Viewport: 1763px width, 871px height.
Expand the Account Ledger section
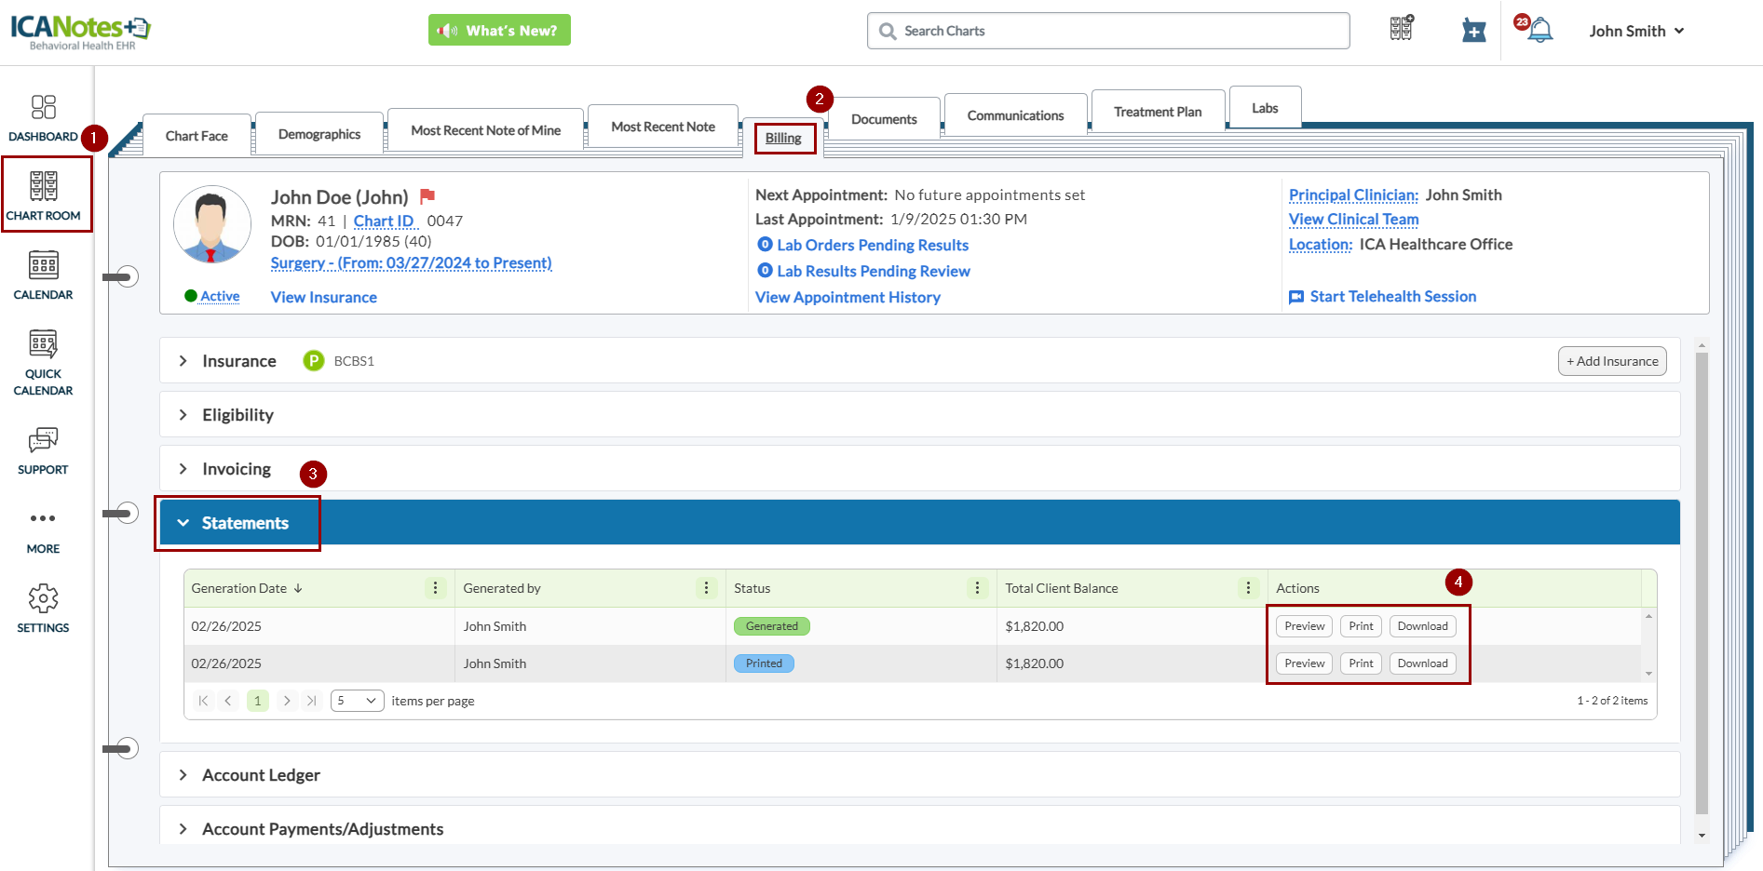[x=183, y=775]
